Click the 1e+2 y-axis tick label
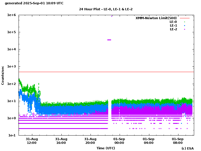The image size is (201, 151). point(11,84)
